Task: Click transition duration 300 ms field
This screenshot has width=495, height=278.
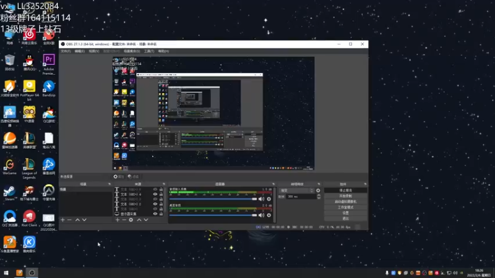Action: tap(301, 196)
